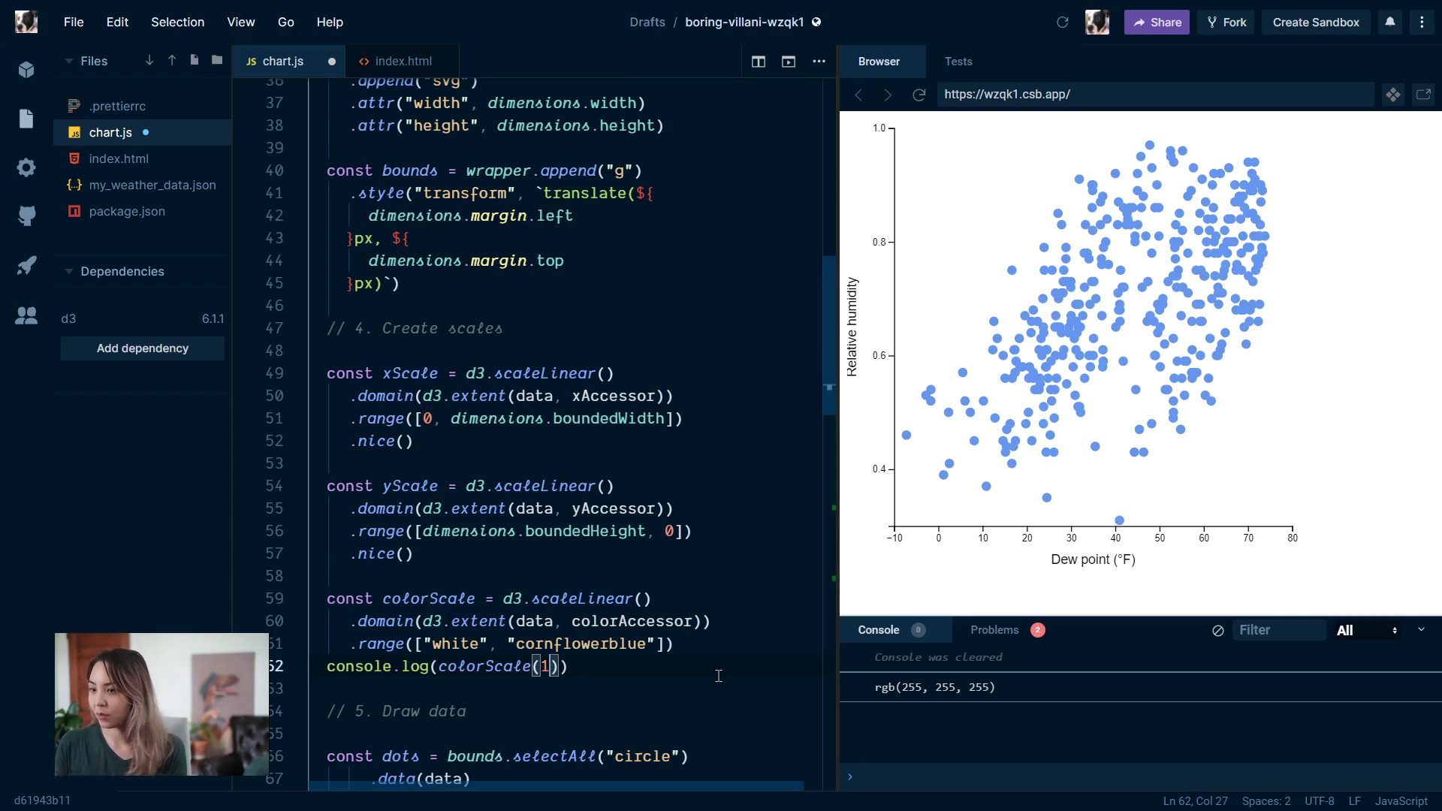Click the split editor layout icon

[758, 62]
